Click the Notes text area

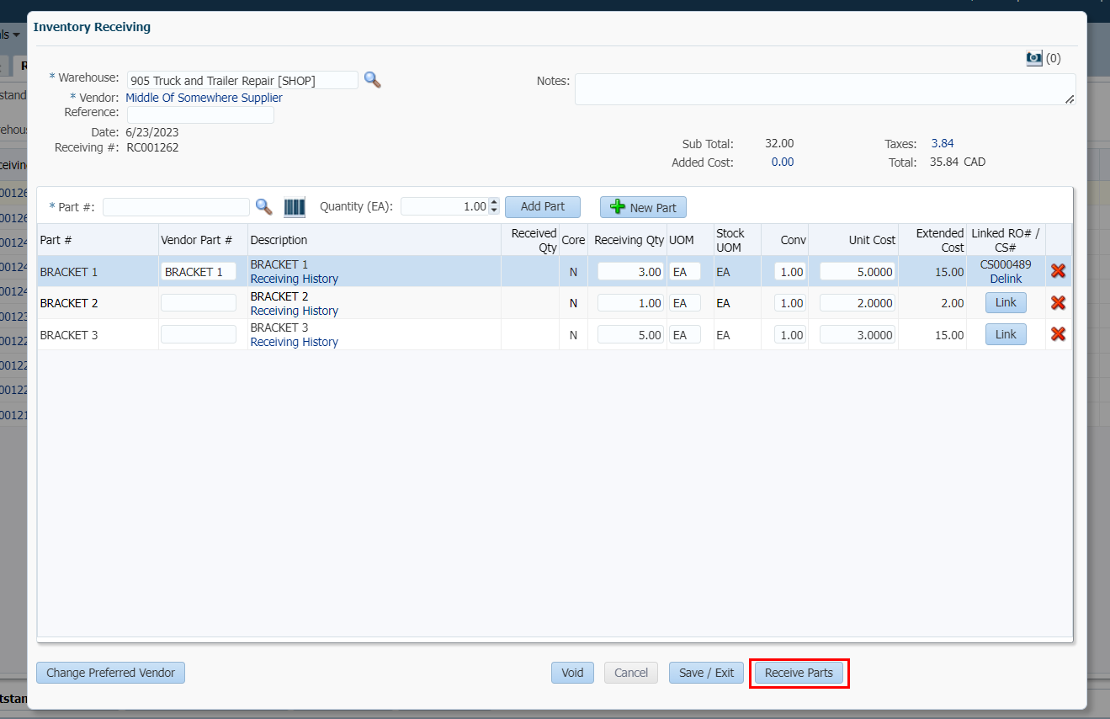[825, 89]
